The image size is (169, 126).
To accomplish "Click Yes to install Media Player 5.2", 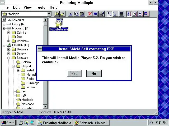I will 74,73.
